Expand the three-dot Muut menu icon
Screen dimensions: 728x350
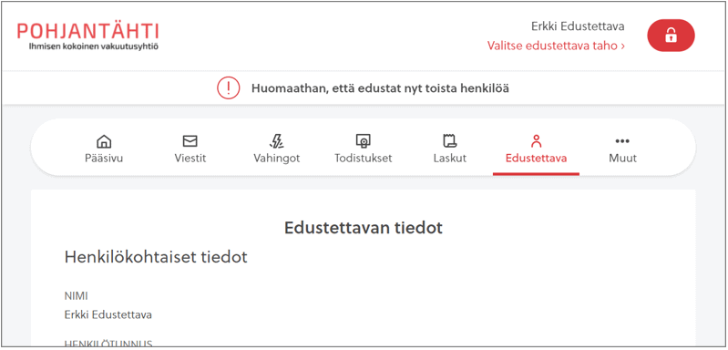coord(622,141)
